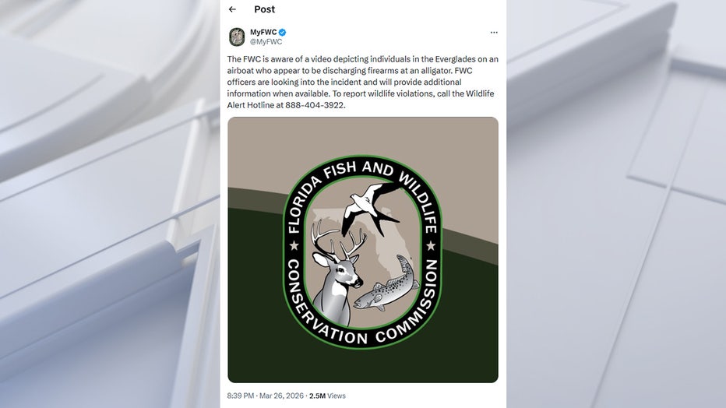
Task: Select the Post header title
Action: click(x=264, y=9)
